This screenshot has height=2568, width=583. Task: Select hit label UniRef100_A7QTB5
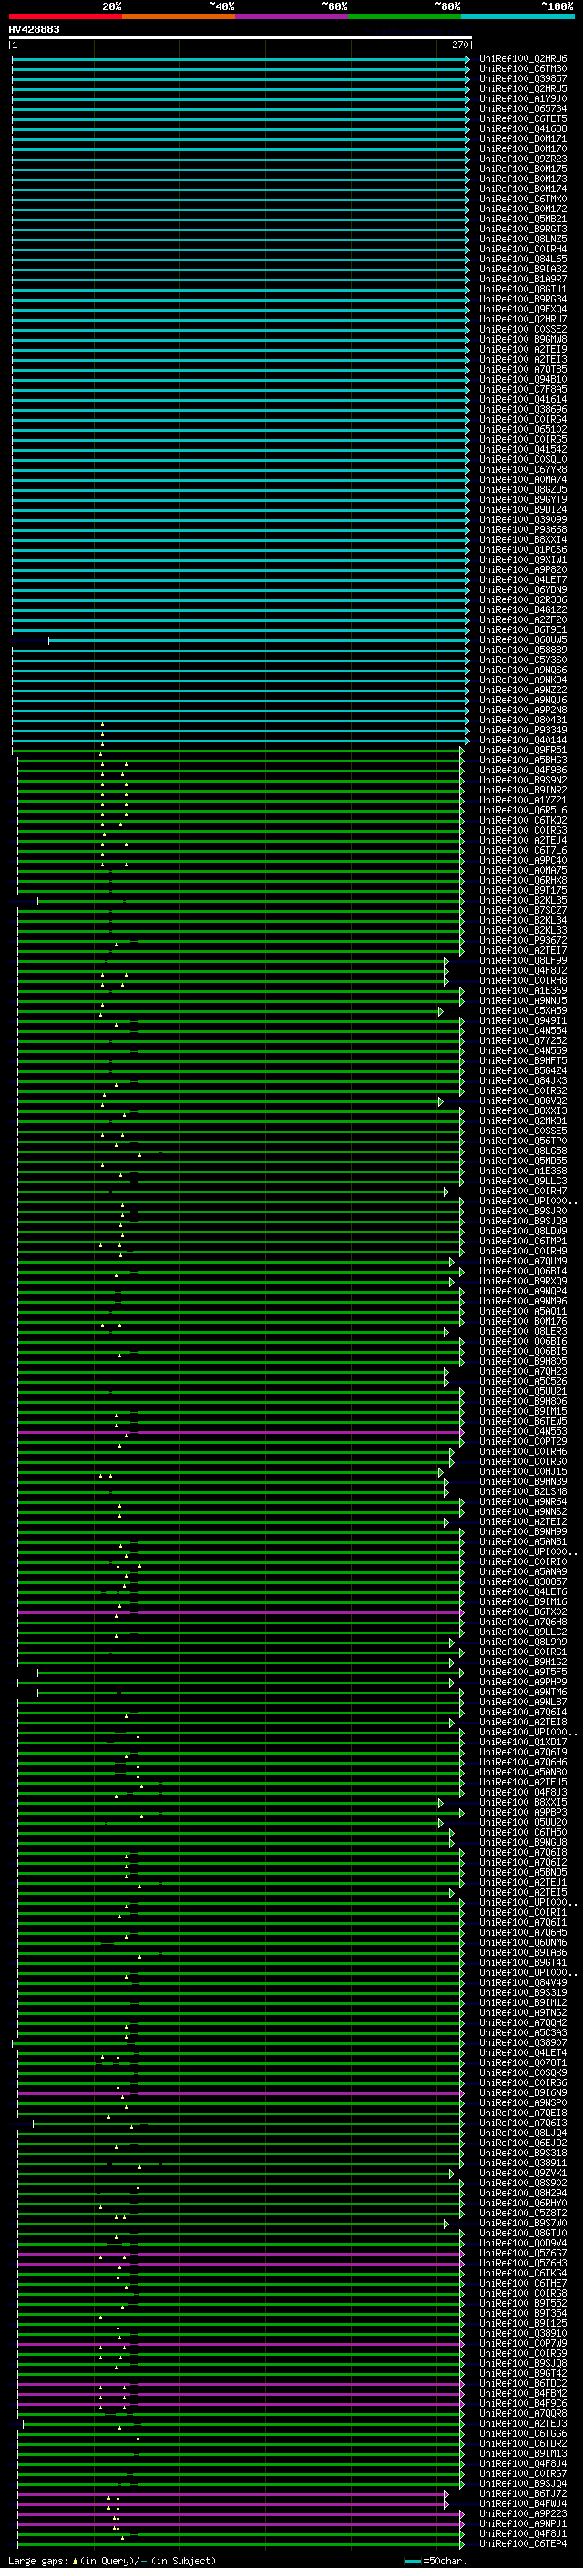click(x=523, y=369)
